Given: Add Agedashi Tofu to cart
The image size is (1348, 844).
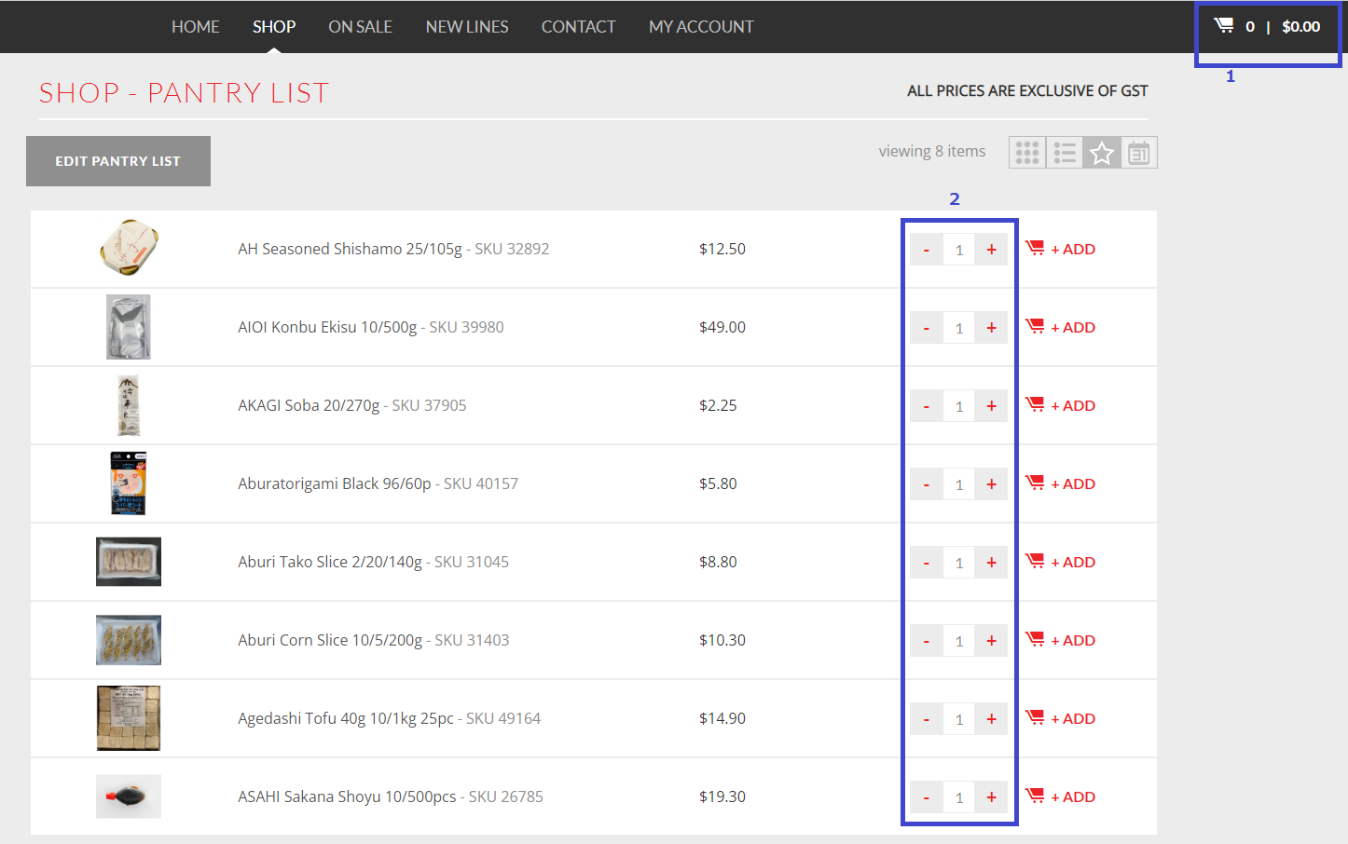Looking at the screenshot, I should tap(1061, 718).
